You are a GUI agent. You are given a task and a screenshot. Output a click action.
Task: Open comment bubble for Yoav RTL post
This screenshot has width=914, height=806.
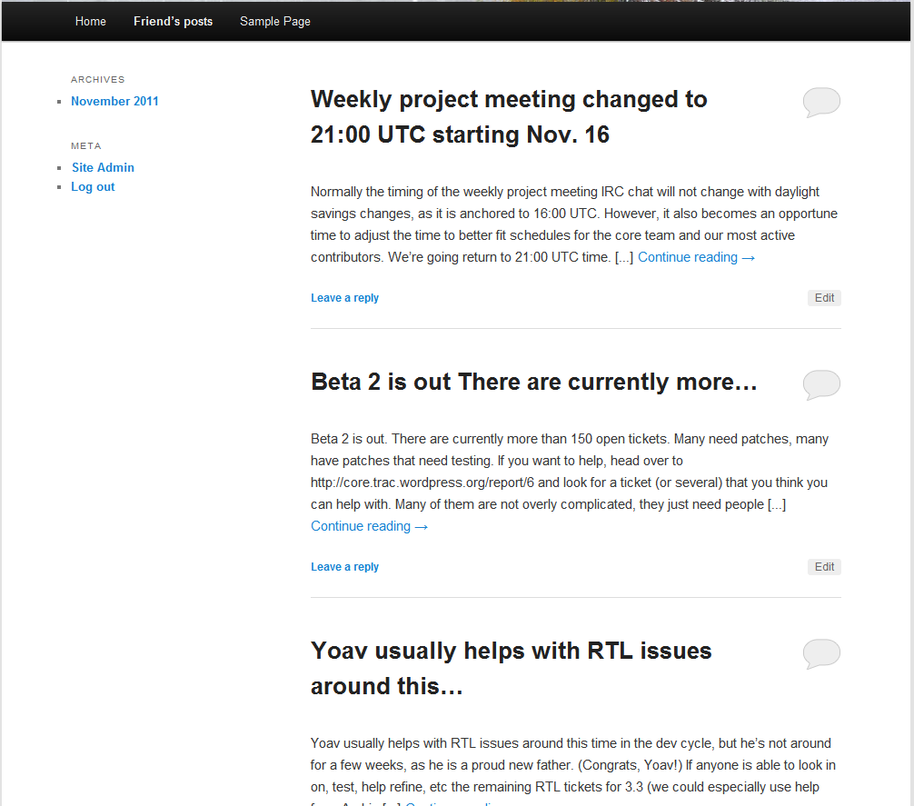(821, 654)
